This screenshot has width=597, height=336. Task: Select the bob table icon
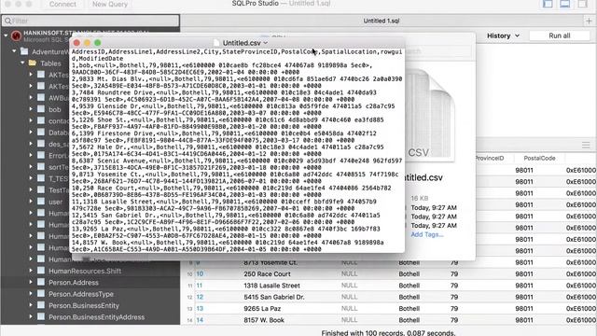coord(41,109)
